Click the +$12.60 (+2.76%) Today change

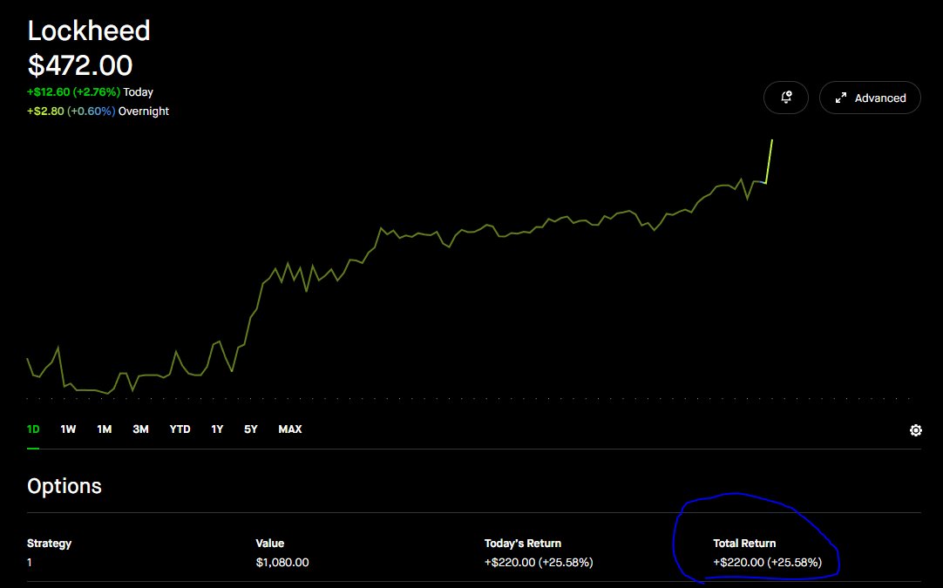tap(91, 92)
